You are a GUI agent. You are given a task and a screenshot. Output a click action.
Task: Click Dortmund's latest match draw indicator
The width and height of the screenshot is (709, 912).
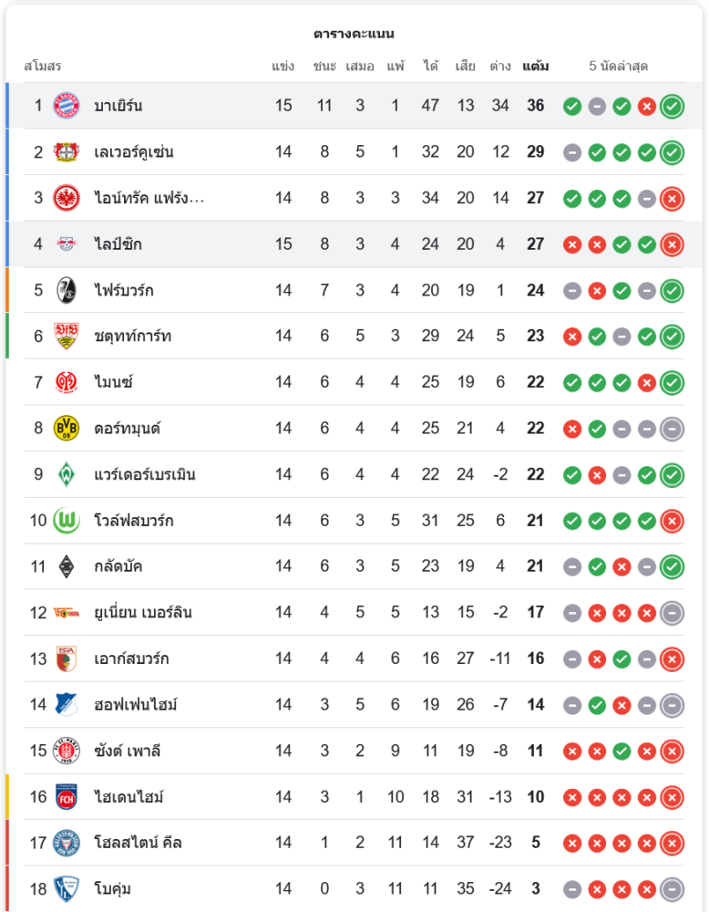pos(672,428)
